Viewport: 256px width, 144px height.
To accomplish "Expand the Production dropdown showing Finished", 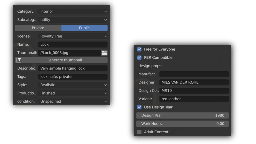I will point(73,93).
